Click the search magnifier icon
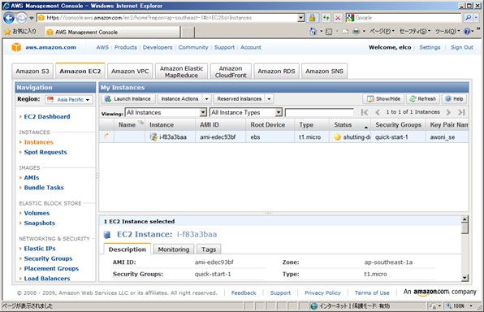Image resolution: width=484 pixels, height=312 pixels. coord(469,18)
